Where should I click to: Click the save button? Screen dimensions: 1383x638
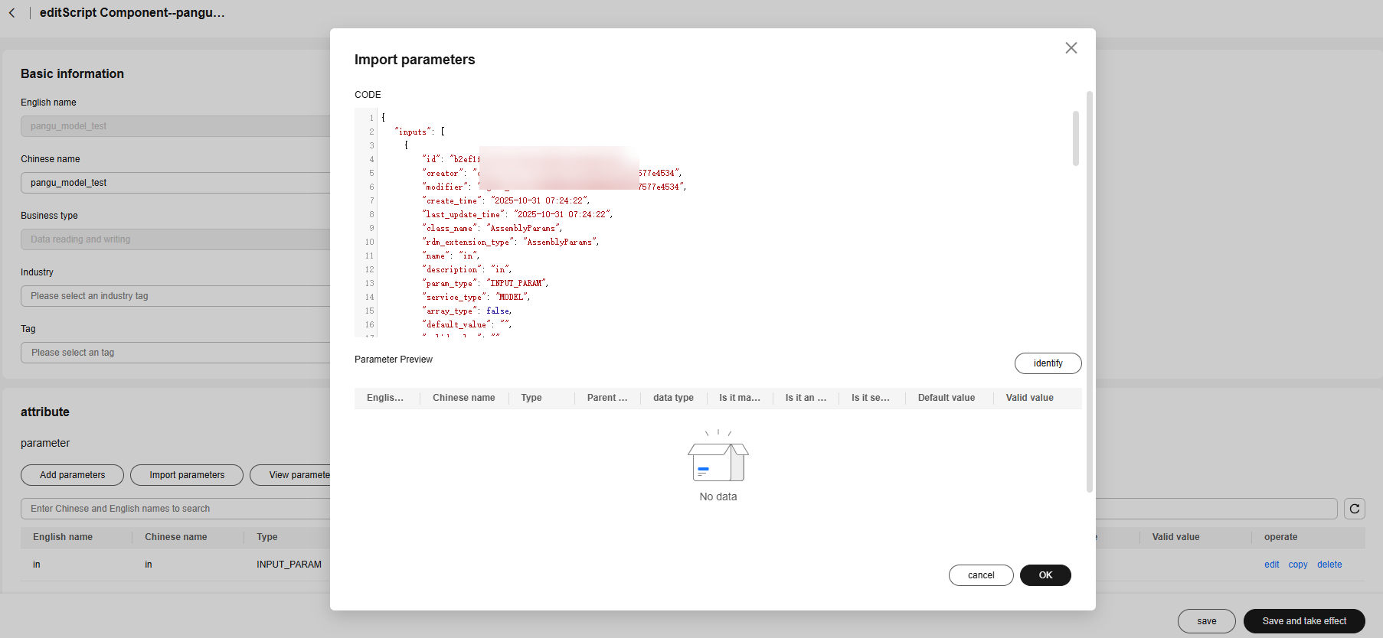coord(1206,621)
